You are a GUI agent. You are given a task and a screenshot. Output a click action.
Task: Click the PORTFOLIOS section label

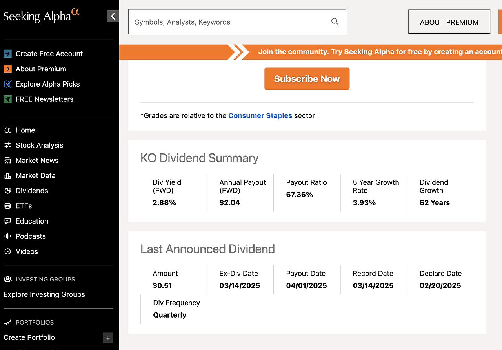point(35,322)
